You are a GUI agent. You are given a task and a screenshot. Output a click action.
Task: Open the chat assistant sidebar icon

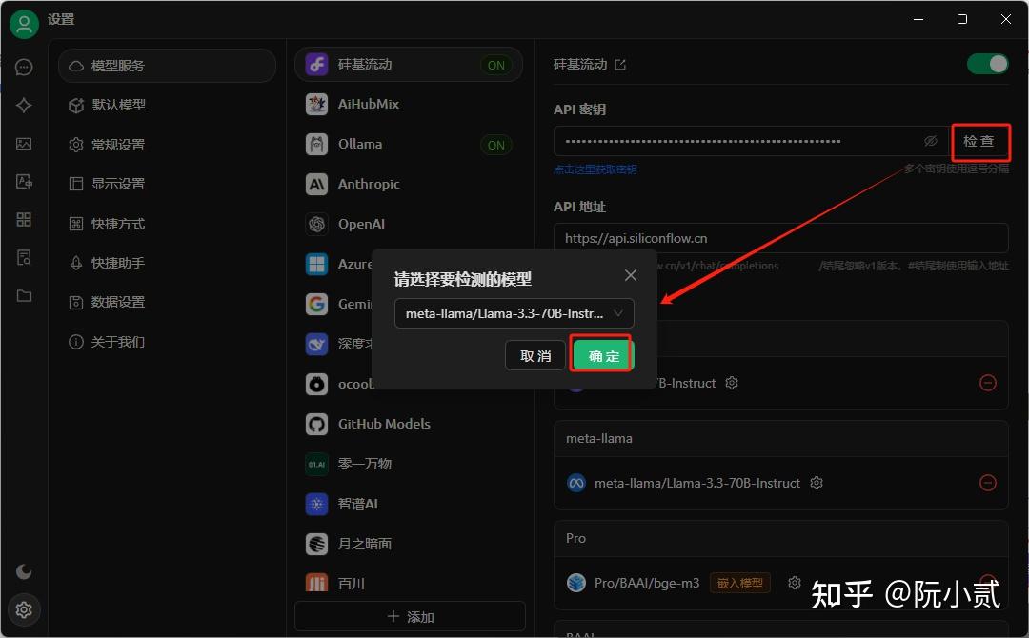point(24,67)
